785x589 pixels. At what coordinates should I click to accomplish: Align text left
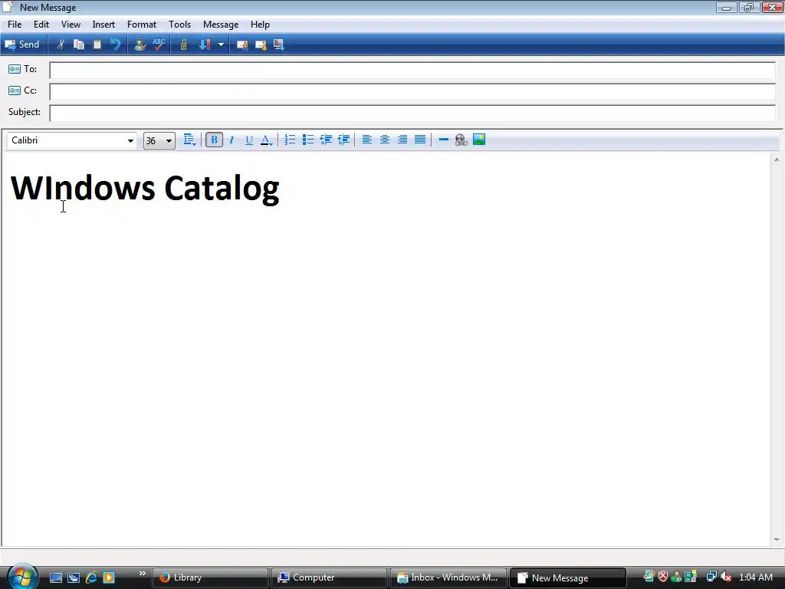tap(367, 140)
